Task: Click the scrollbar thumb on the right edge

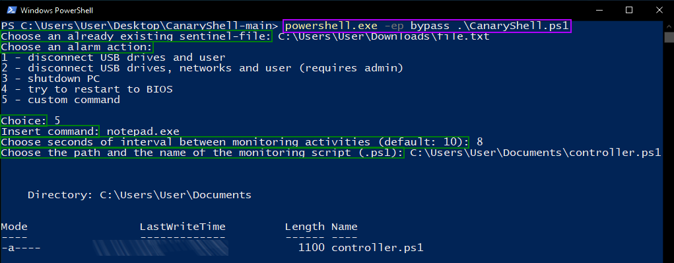Action: pos(669,37)
